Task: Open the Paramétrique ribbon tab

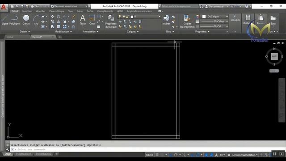Action: pyautogui.click(x=57, y=11)
